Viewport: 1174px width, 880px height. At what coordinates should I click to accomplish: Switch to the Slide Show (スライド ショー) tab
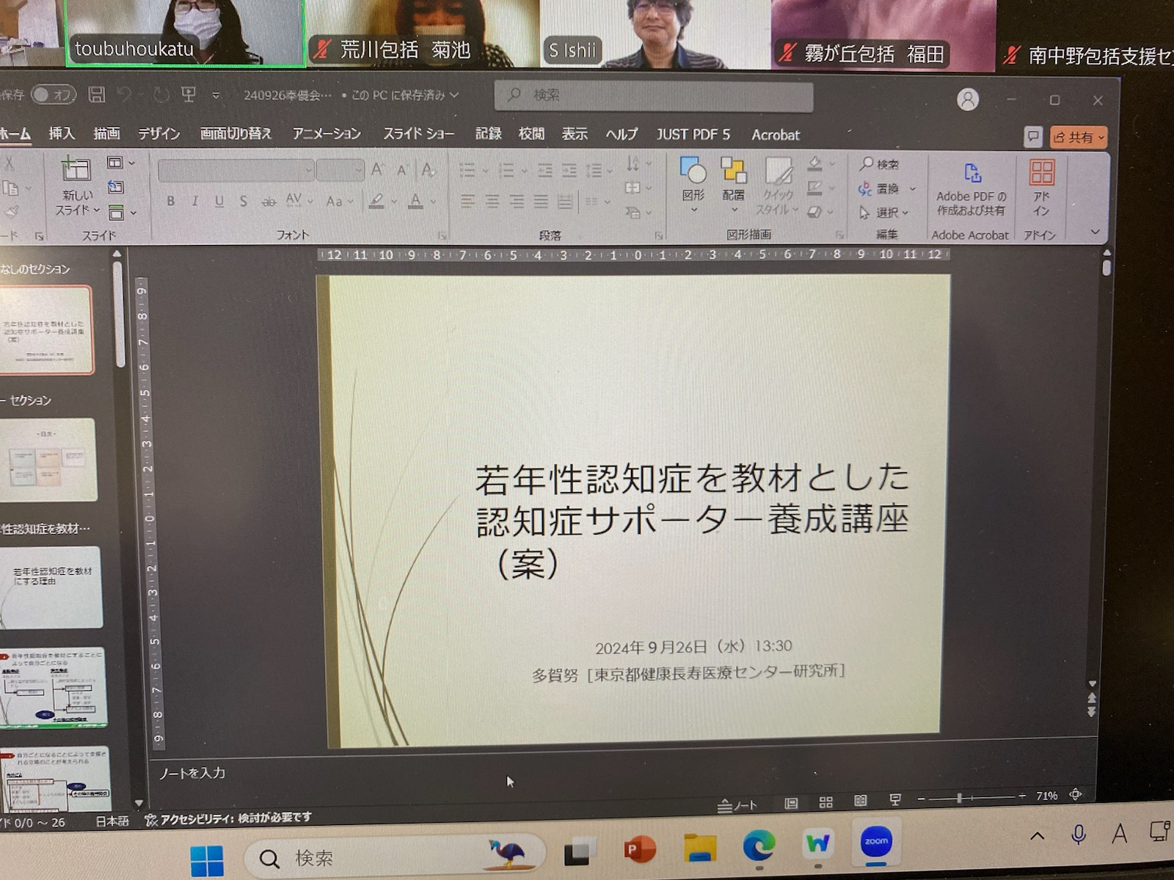(x=418, y=133)
